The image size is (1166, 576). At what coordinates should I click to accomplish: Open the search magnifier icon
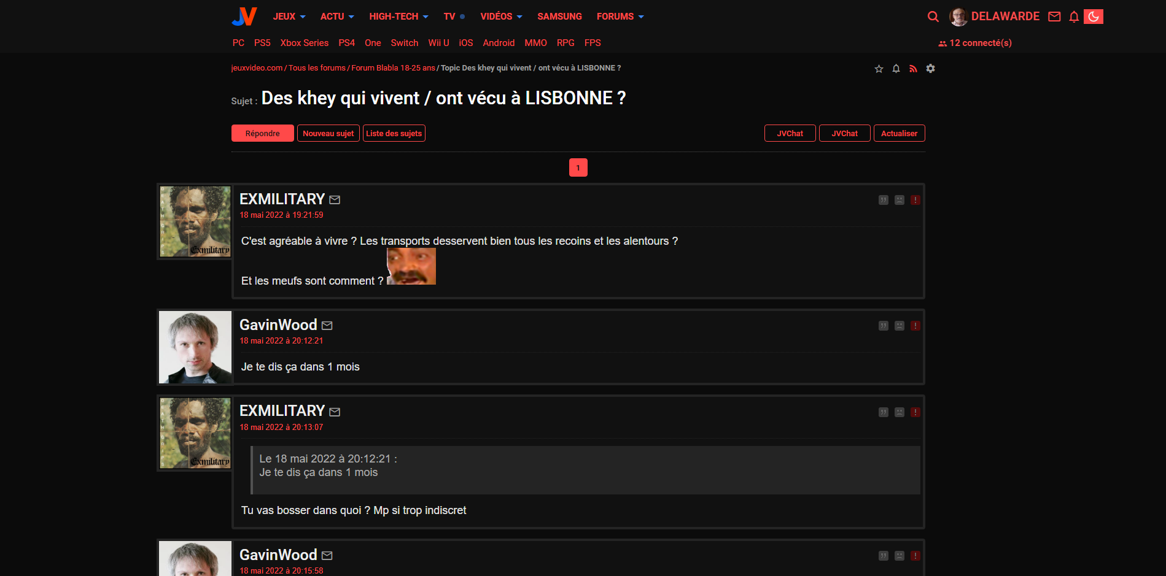[933, 17]
